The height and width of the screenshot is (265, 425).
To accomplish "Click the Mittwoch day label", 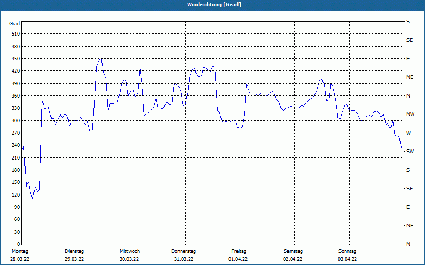I will (130, 251).
